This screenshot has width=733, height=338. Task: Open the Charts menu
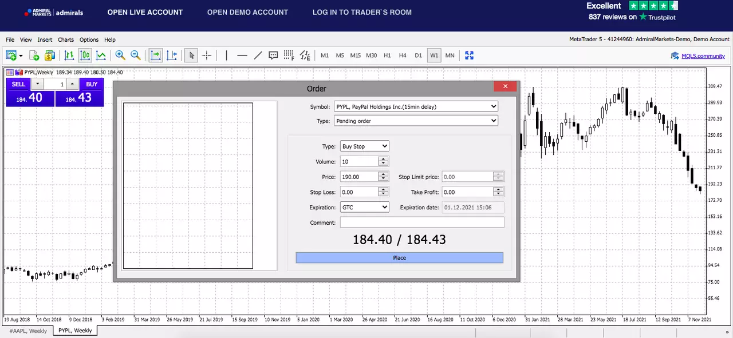point(66,40)
